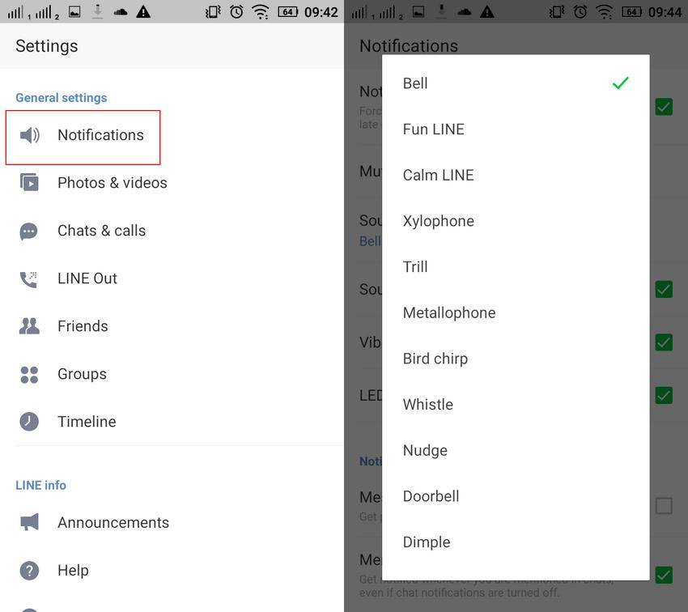Tap the Timeline clock icon
688x612 pixels.
[x=29, y=422]
